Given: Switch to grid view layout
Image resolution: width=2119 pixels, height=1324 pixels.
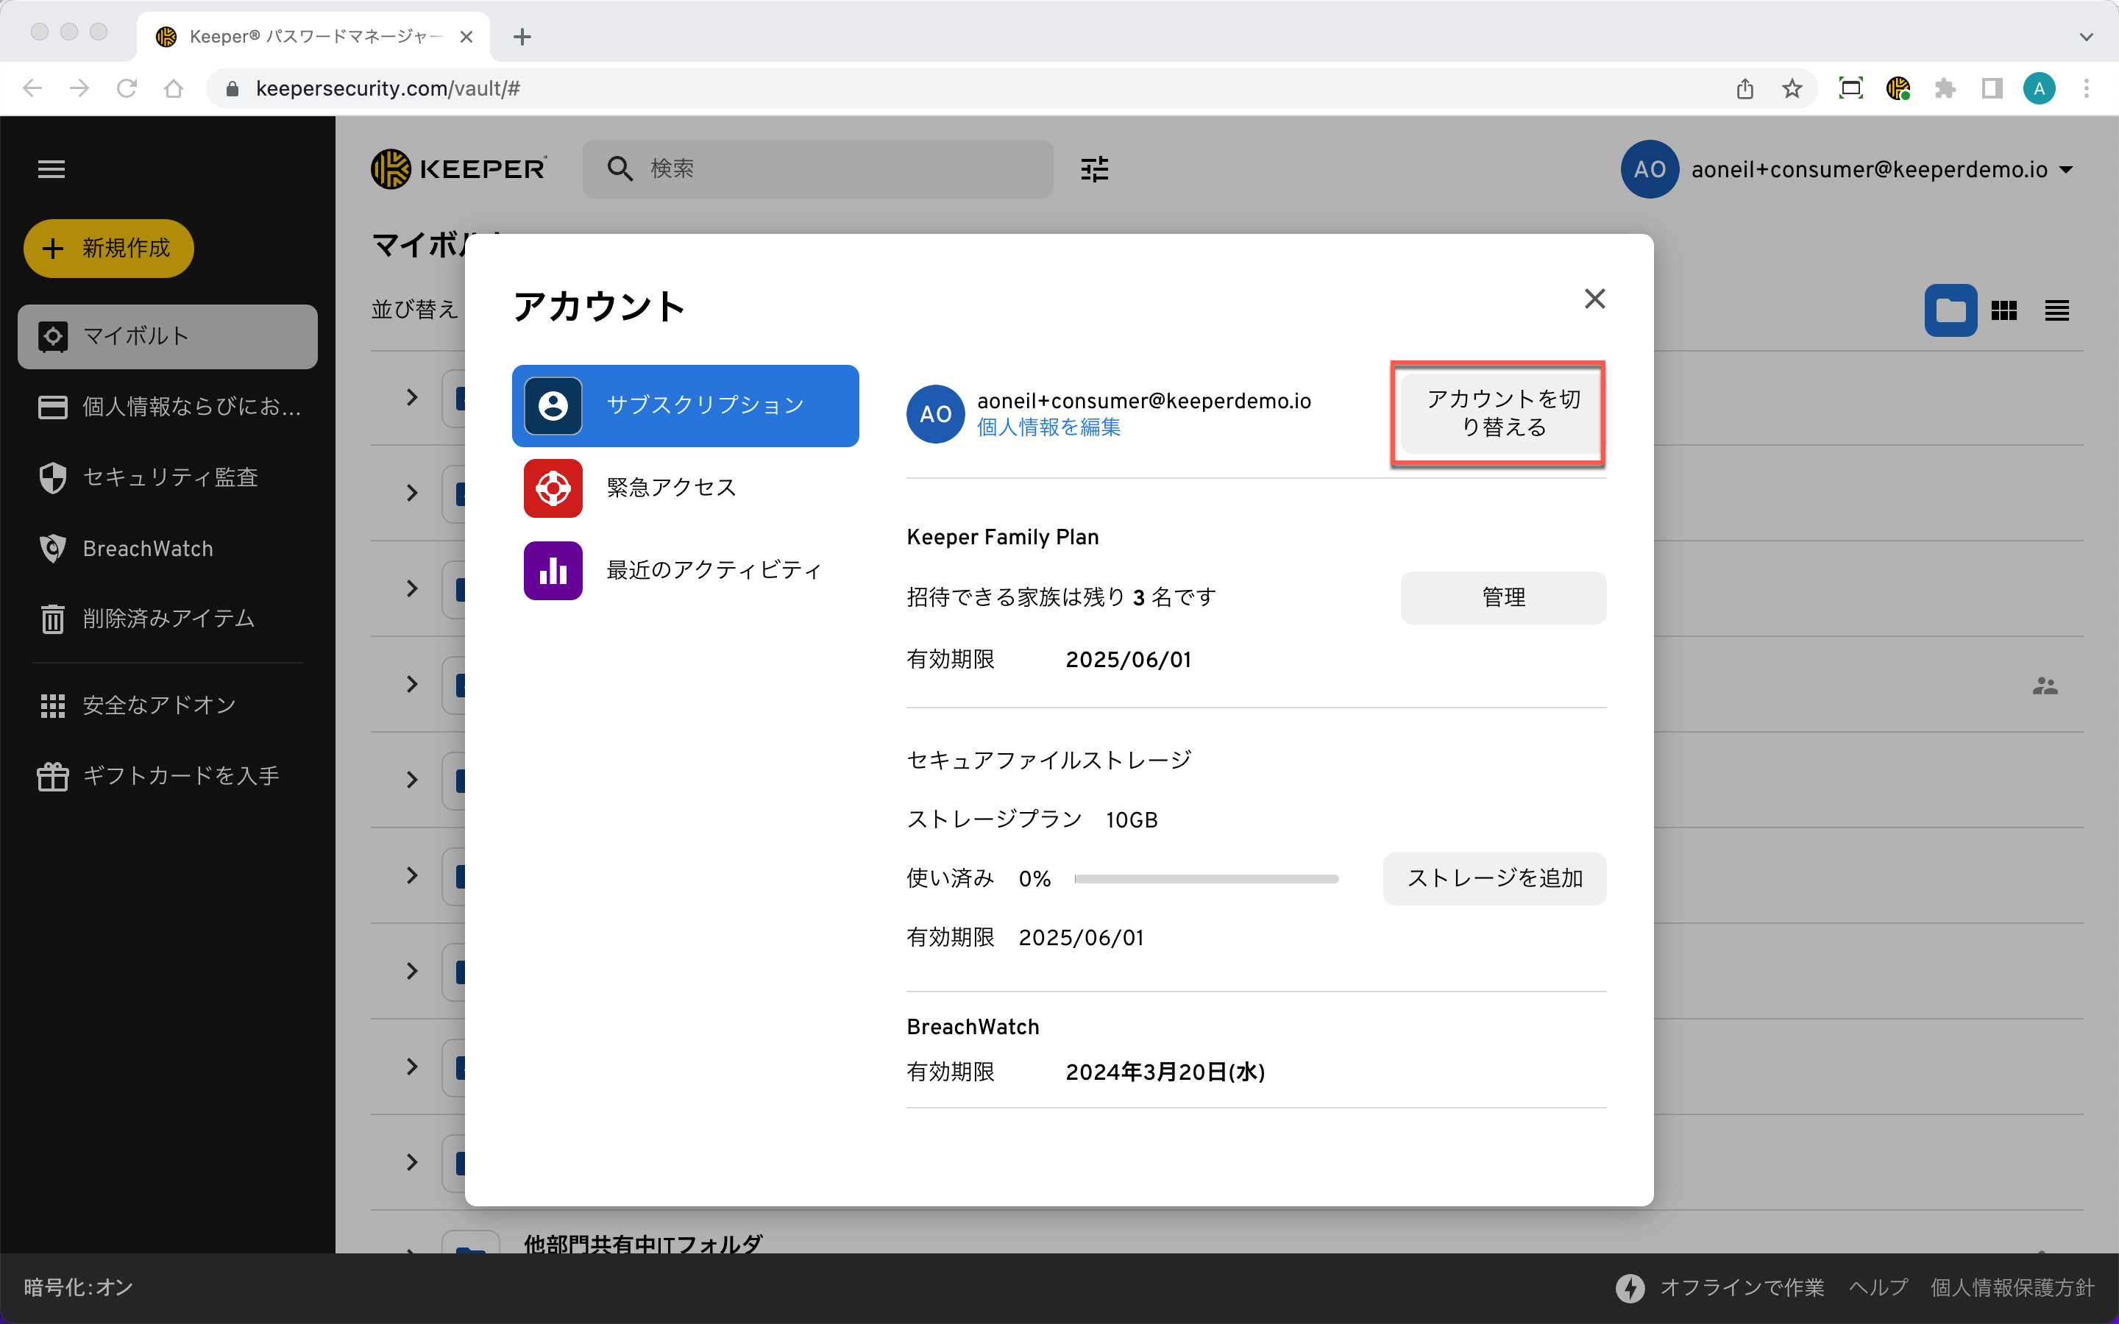Looking at the screenshot, I should 2003,311.
